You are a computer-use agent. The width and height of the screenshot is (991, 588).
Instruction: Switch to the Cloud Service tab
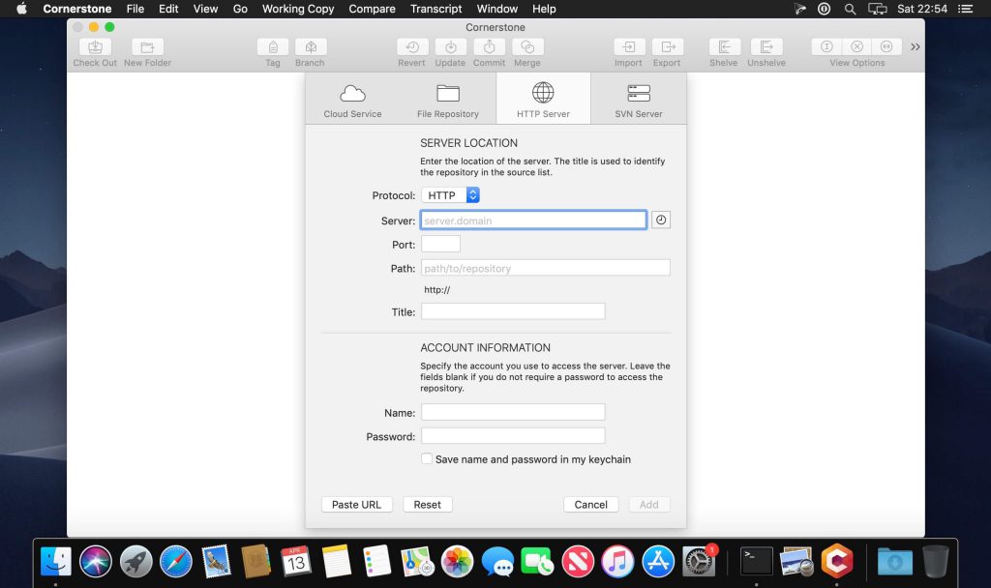click(x=352, y=100)
